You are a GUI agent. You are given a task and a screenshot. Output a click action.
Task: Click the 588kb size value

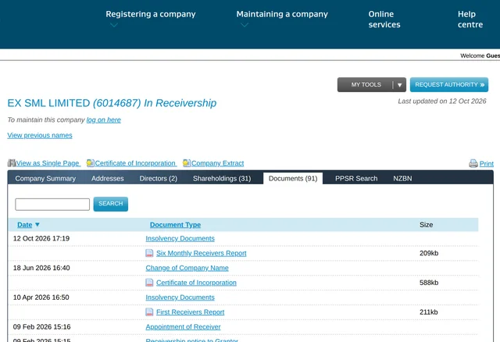tap(429, 283)
